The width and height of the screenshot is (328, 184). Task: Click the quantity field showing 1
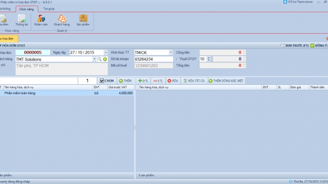[88, 81]
